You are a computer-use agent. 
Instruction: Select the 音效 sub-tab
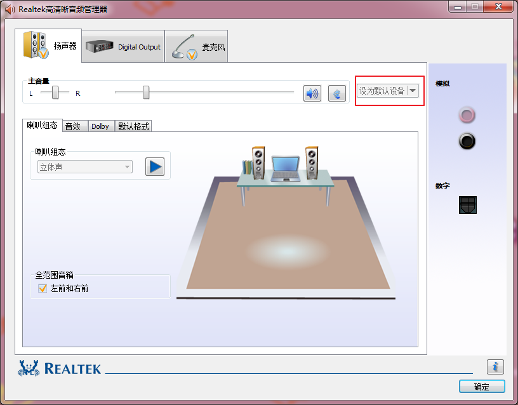(75, 126)
